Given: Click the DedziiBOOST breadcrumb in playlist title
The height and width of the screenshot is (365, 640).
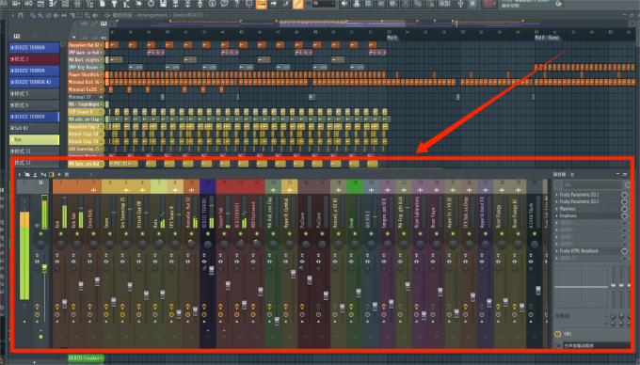Looking at the screenshot, I should pyautogui.click(x=188, y=15).
